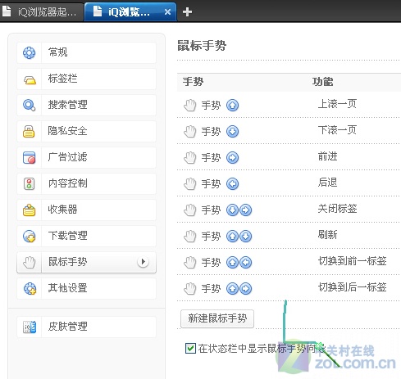Screen dimensions: 401x379
Task: Expand the arrow beside 鼠标手势 sidebar item
Action: [x=143, y=262]
